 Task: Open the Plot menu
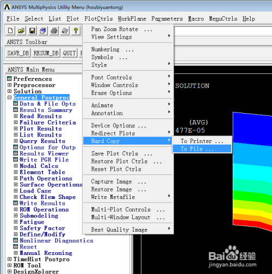click(x=73, y=18)
